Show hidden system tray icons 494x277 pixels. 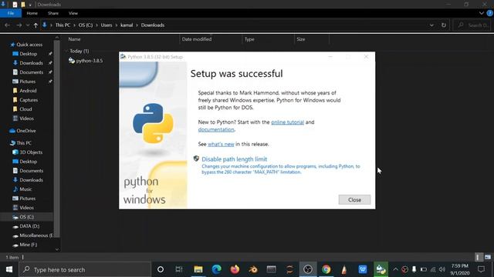coord(395,269)
